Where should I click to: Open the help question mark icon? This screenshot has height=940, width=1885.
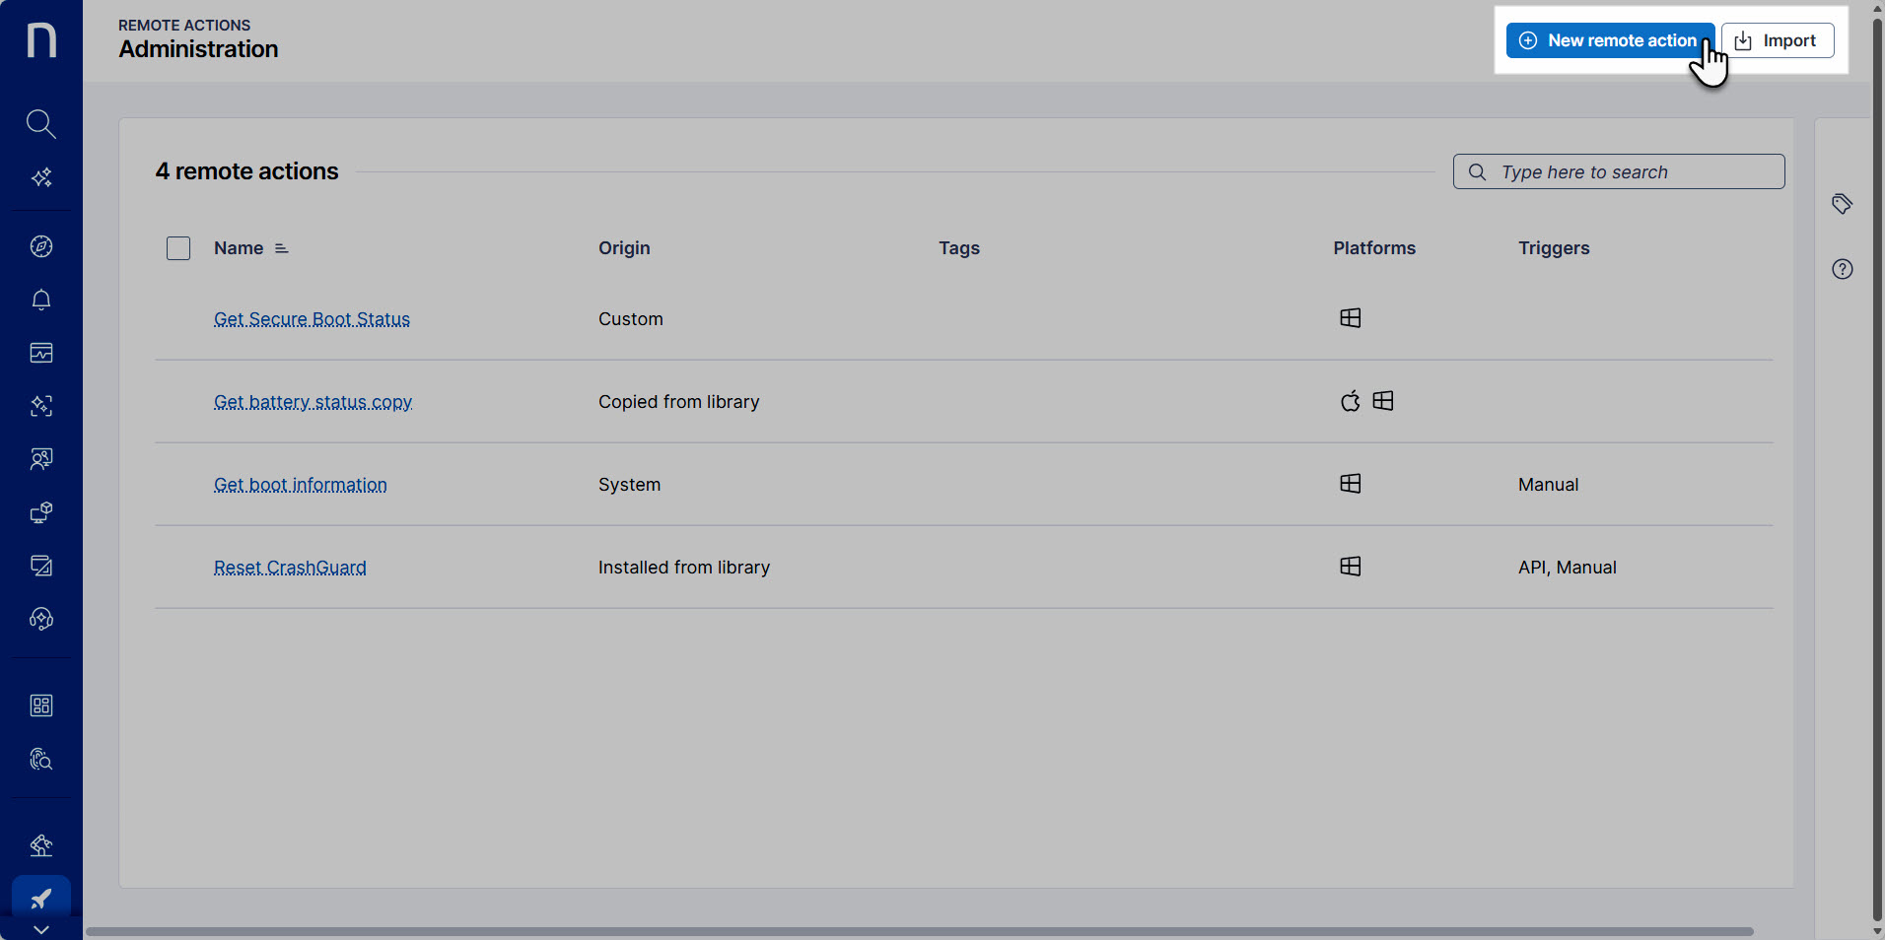coord(1842,269)
